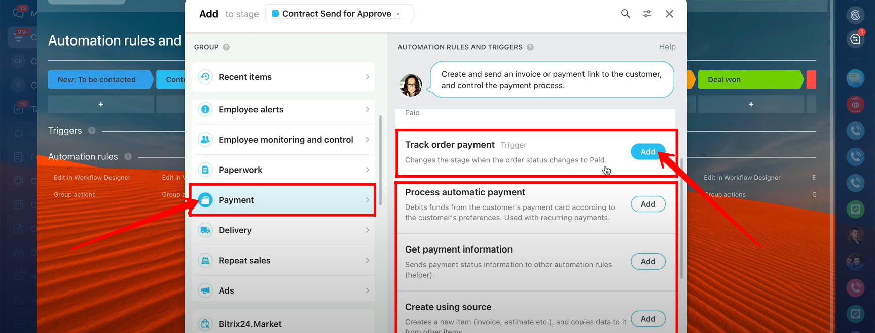Click help question mark next to GROUP
This screenshot has height=333, width=875.
226,47
